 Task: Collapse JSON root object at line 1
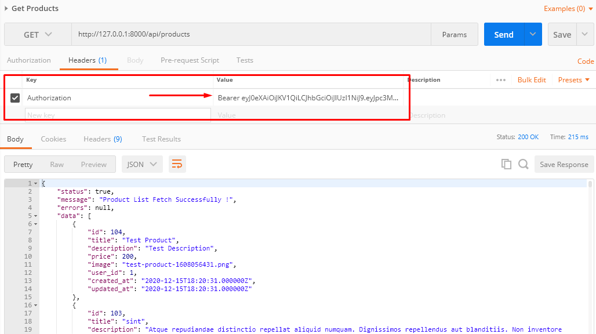tap(36, 184)
